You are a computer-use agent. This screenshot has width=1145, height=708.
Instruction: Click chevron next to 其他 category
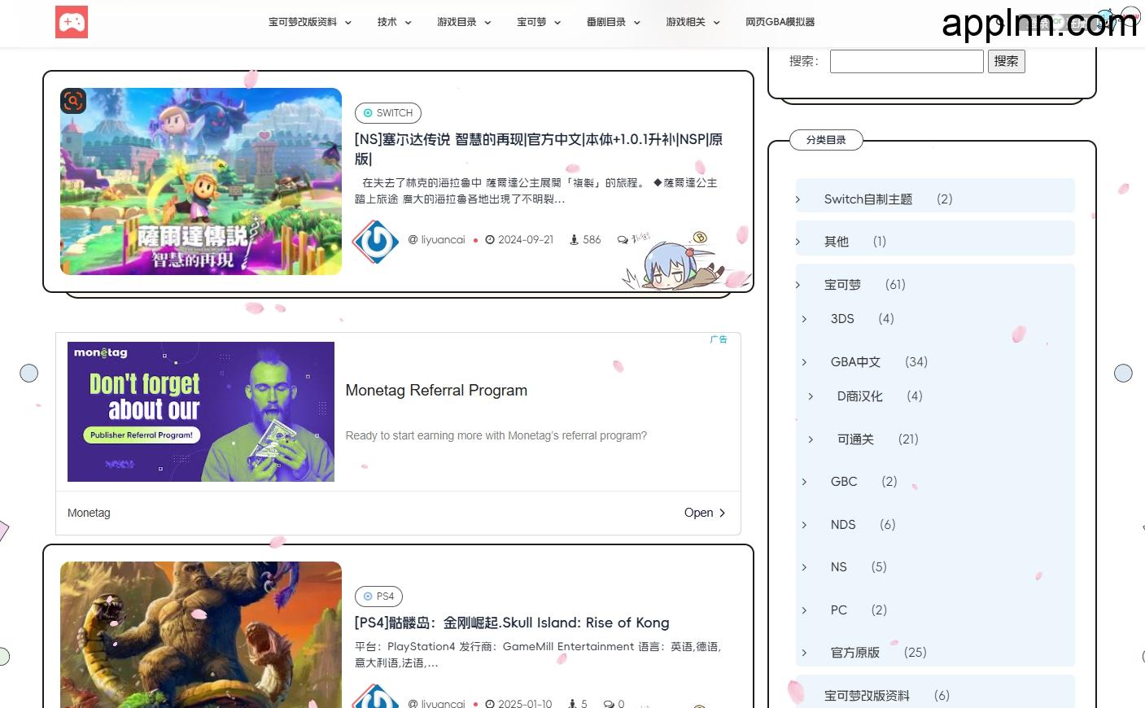(798, 242)
